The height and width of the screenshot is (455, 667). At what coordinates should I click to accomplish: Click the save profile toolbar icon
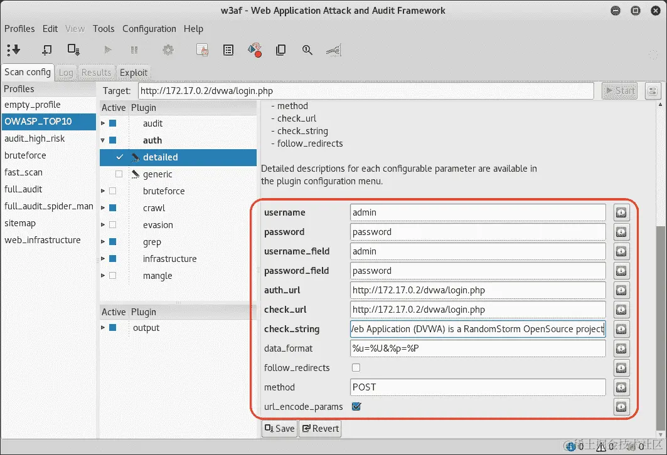tap(73, 50)
